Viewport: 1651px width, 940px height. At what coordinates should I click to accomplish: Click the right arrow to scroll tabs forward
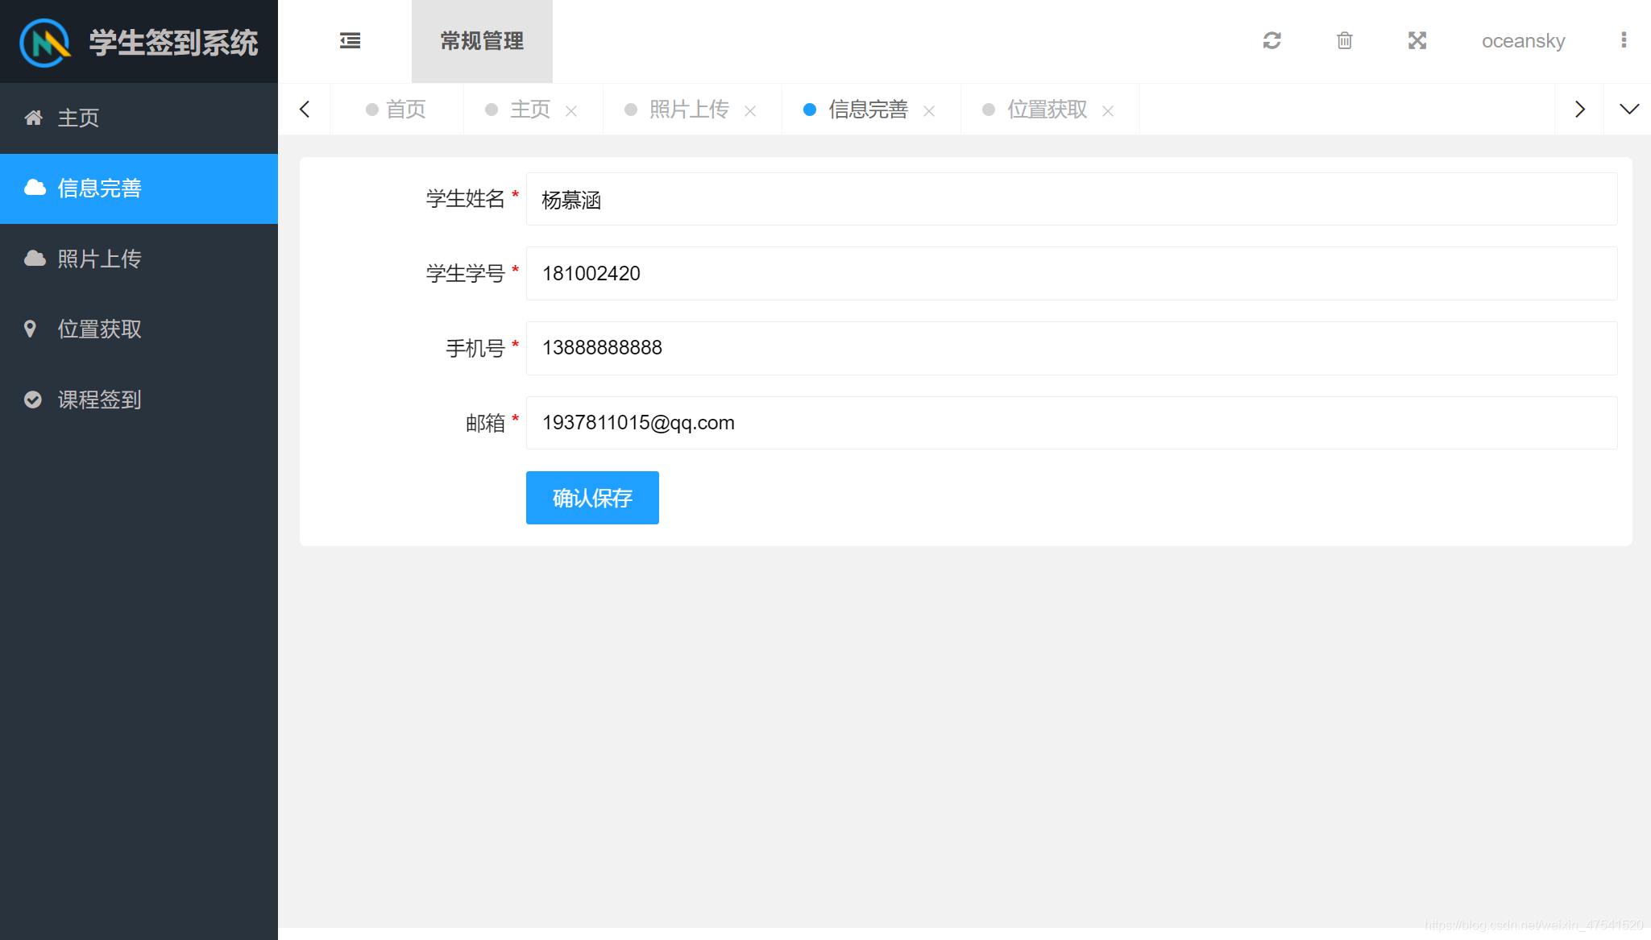pyautogui.click(x=1579, y=109)
